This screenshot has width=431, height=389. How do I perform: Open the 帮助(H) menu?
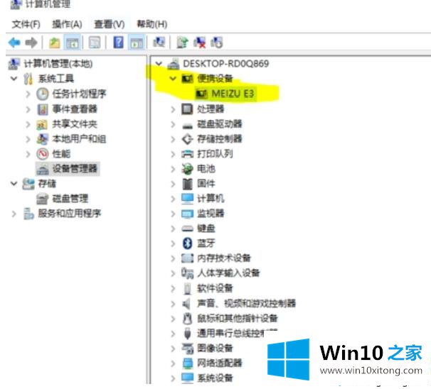tap(152, 24)
